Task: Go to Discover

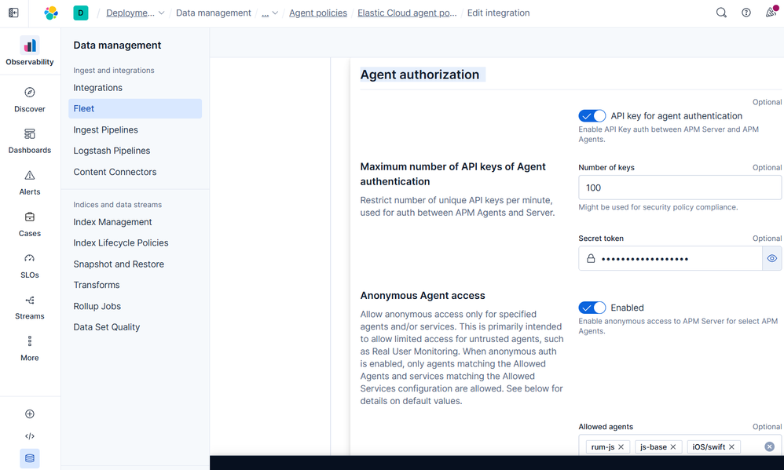Action: tap(30, 100)
